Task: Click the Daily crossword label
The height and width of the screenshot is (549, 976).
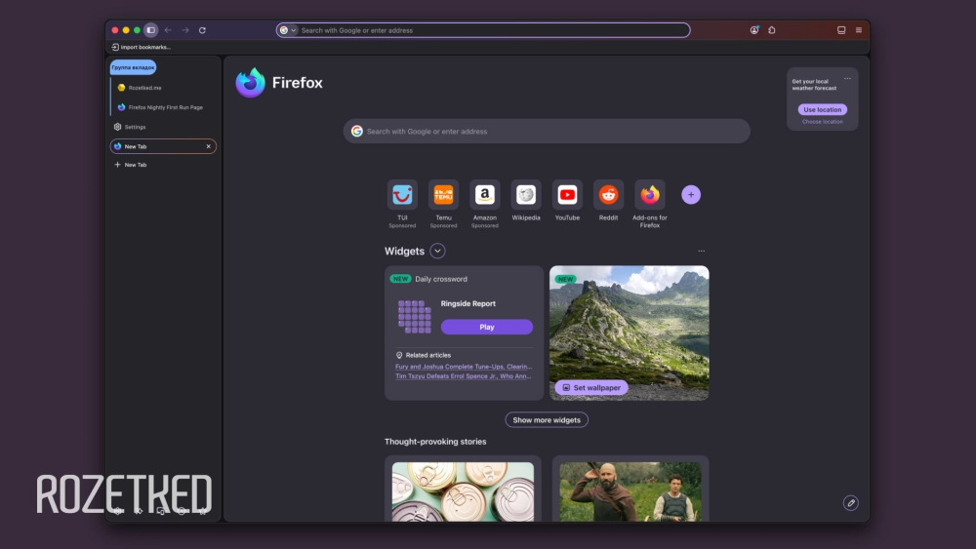Action: 441,279
